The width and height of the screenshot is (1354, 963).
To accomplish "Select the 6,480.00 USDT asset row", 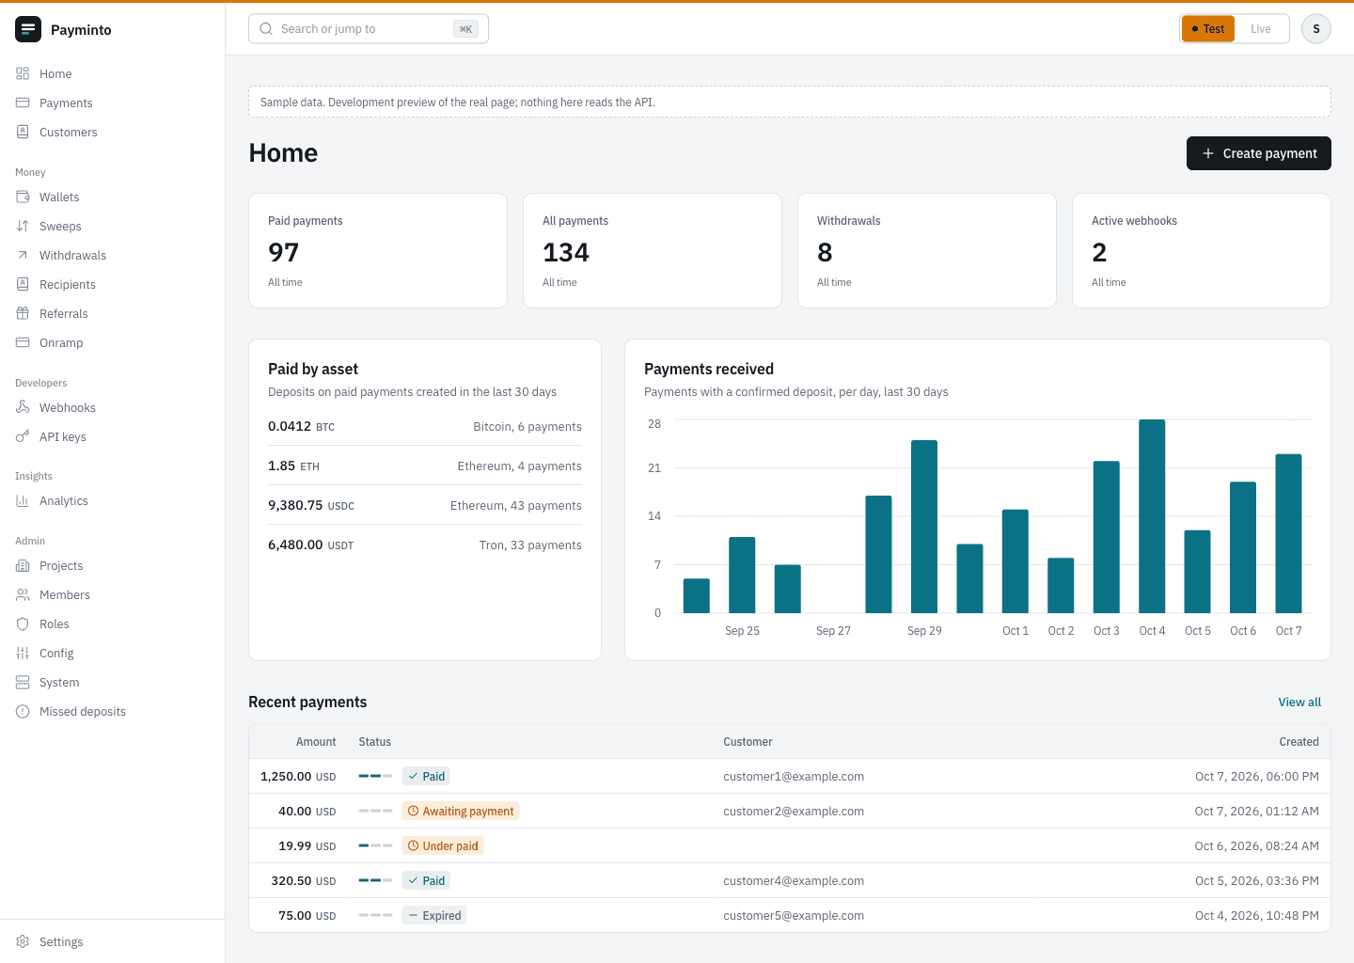I will 425,545.
